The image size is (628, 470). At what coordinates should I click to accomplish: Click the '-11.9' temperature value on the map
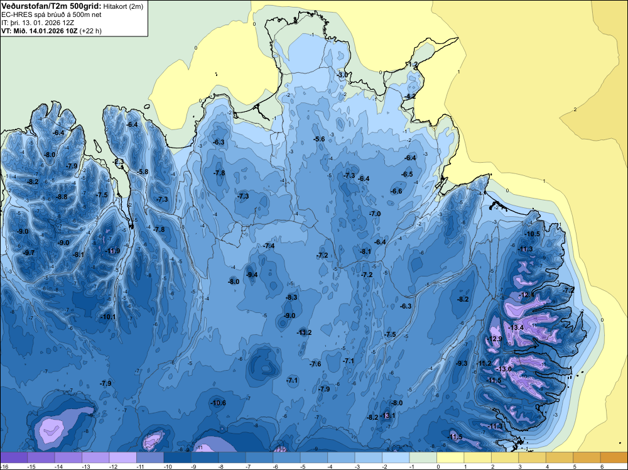112,251
